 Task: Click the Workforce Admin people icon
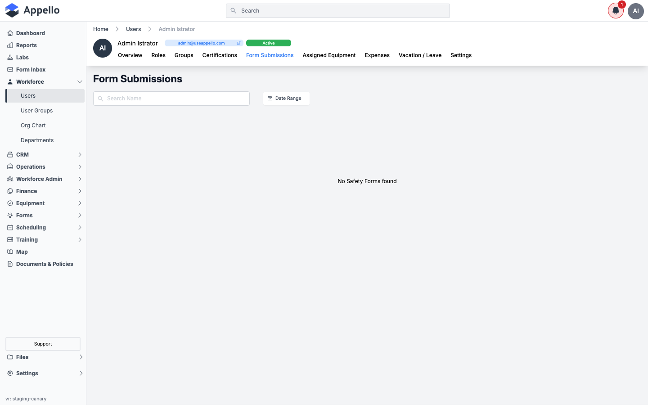pyautogui.click(x=10, y=179)
